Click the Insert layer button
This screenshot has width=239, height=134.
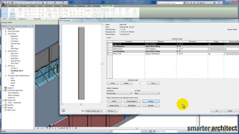click(x=113, y=83)
